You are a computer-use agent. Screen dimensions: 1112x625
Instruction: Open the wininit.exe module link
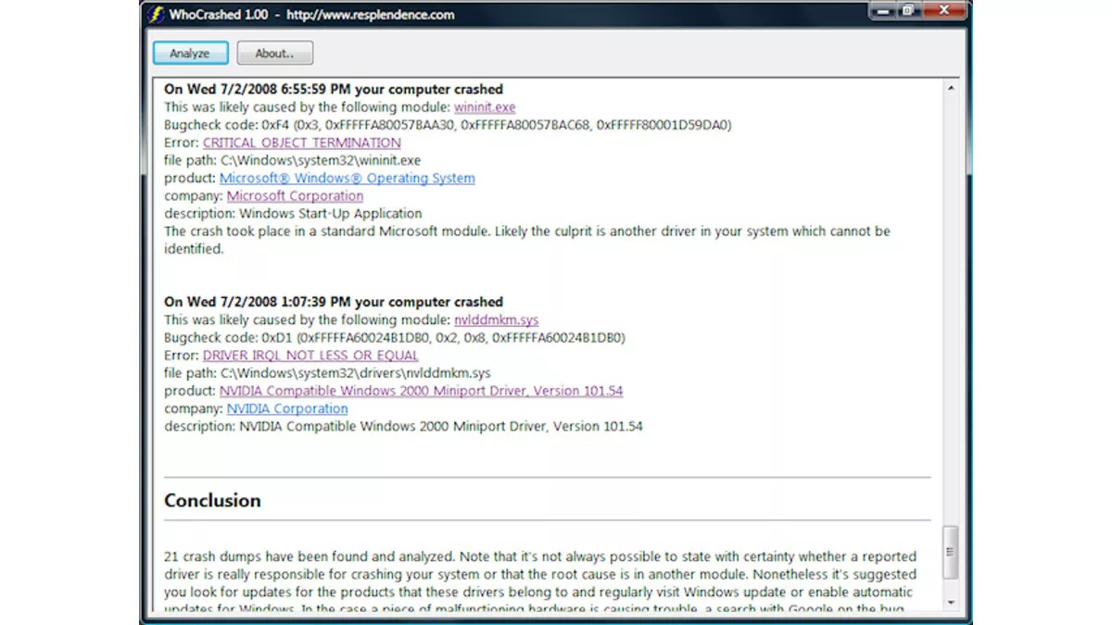click(485, 107)
